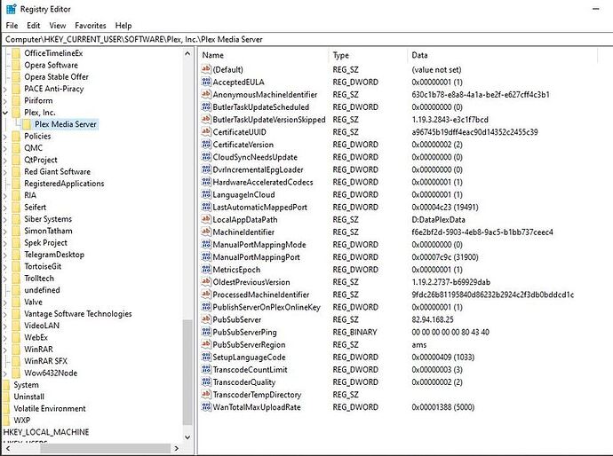Select the TranscoderTempDirectory value
Viewport: 613px width, 456px height.
point(257,395)
